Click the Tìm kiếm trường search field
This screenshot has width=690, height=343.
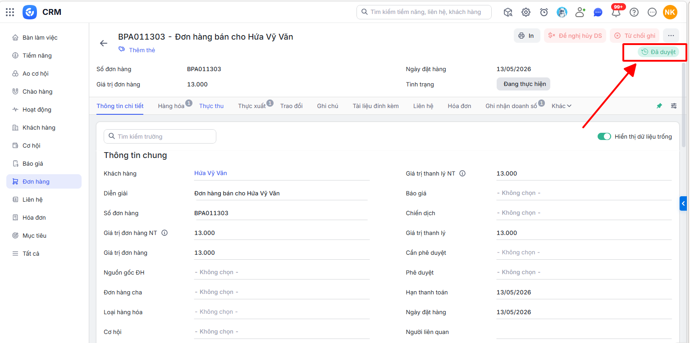pyautogui.click(x=160, y=136)
